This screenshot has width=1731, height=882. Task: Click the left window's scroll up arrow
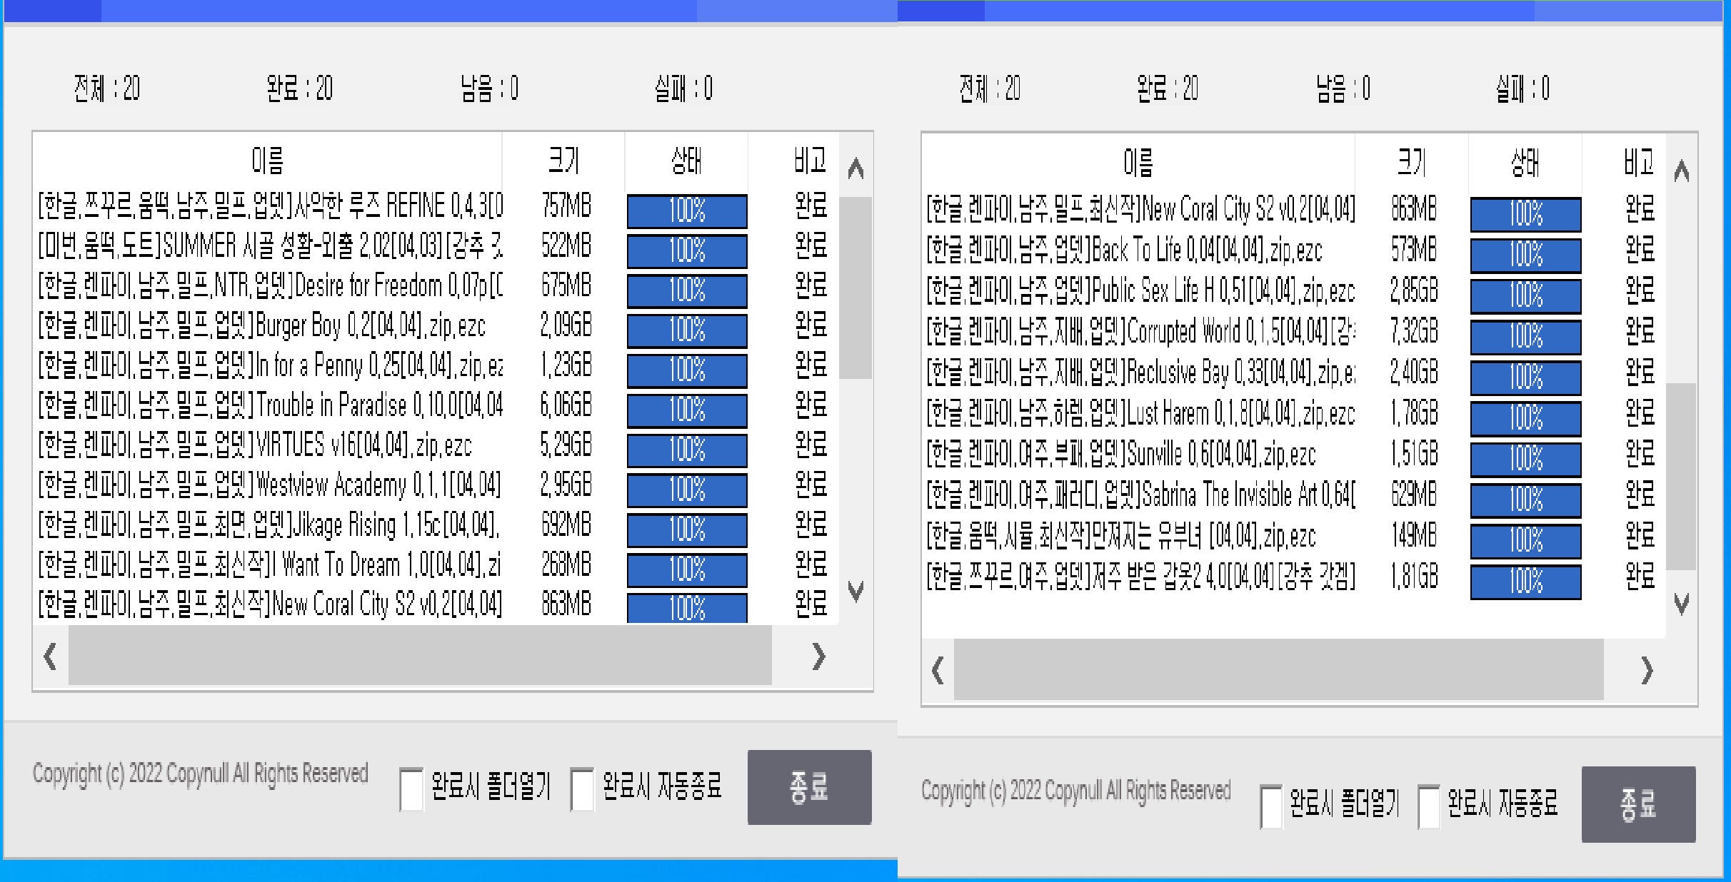[856, 169]
